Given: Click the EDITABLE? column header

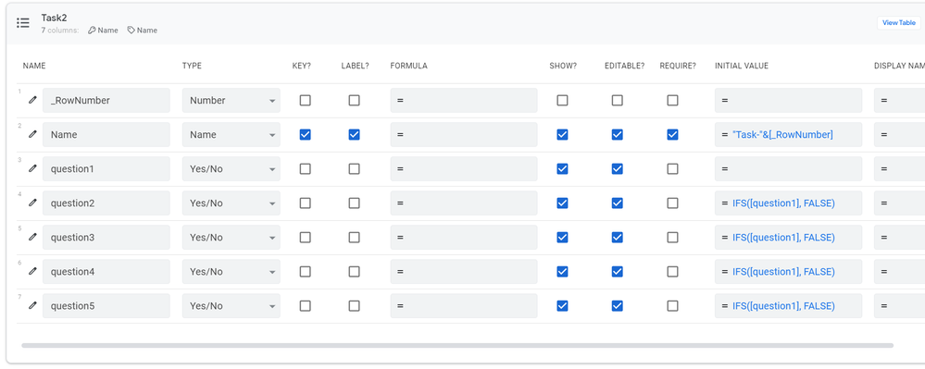Looking at the screenshot, I should pyautogui.click(x=625, y=66).
